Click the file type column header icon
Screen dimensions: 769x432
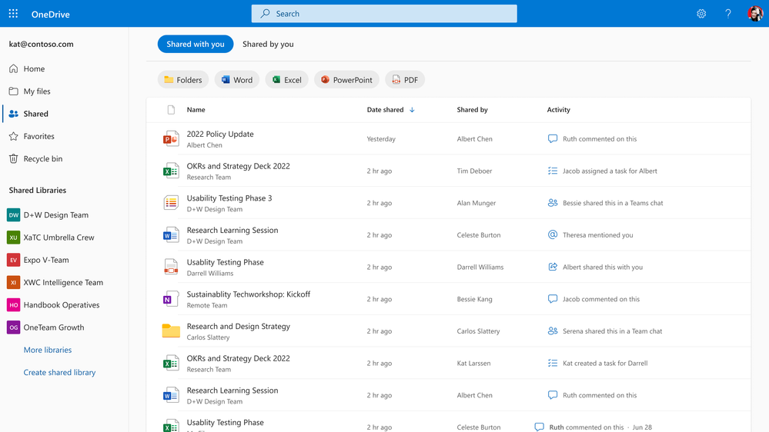pos(171,110)
